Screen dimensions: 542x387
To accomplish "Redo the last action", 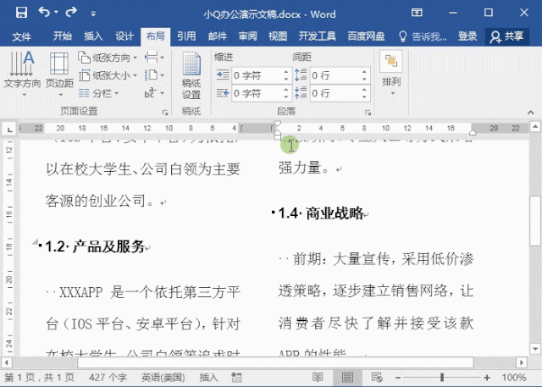I will tap(71, 13).
